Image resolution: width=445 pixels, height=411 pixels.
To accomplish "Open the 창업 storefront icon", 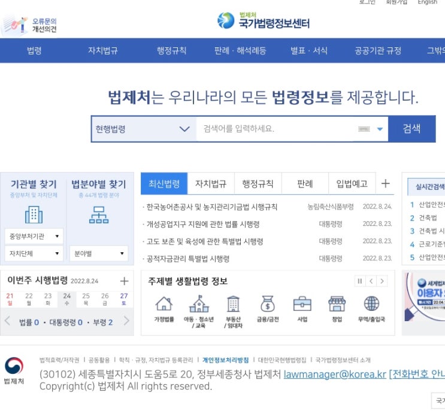I will 337,304.
